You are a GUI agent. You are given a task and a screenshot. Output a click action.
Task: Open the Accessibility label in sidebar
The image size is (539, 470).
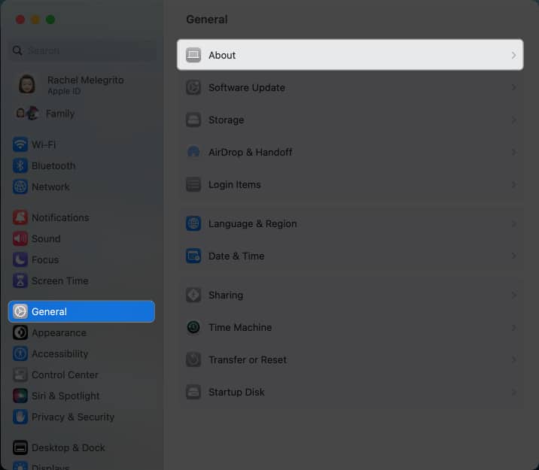[x=59, y=353]
